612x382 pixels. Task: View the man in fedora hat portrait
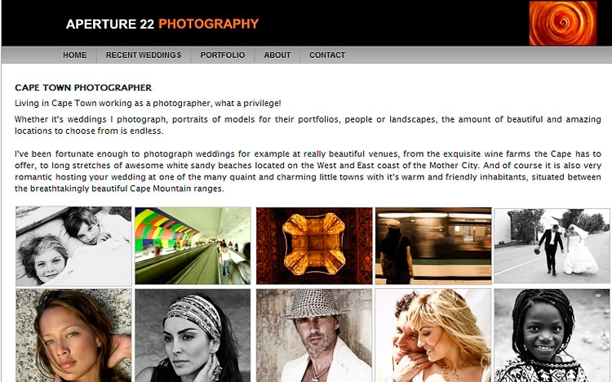314,335
